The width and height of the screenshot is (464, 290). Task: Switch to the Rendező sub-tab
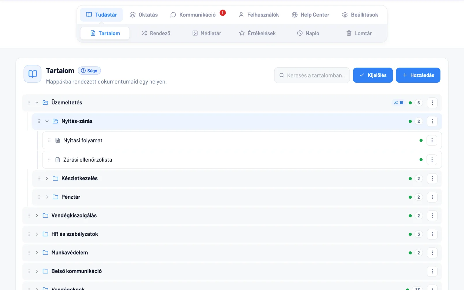point(156,33)
